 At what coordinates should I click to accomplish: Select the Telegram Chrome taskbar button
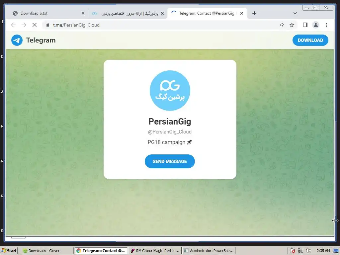pyautogui.click(x=101, y=251)
